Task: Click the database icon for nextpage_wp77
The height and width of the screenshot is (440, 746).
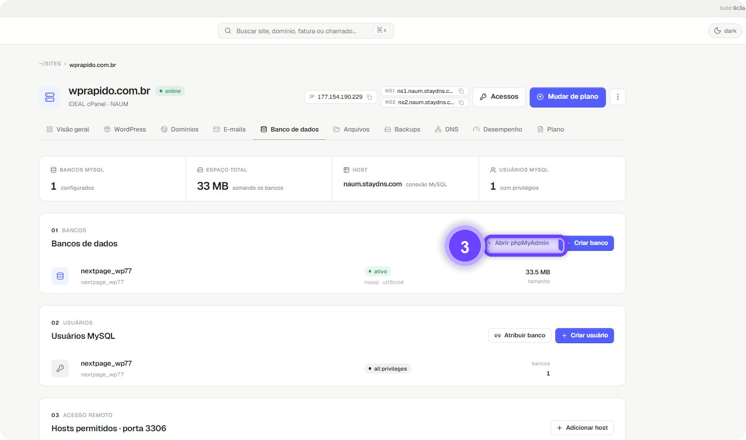Action: point(60,276)
